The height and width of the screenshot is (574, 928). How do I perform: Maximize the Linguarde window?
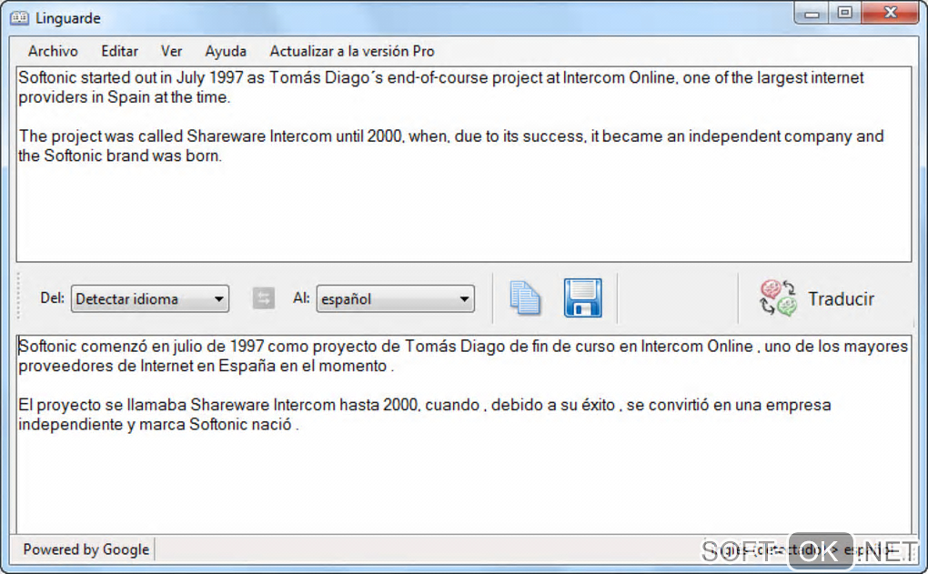pos(845,13)
